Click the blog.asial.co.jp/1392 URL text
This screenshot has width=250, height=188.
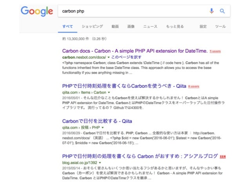(x=80, y=163)
